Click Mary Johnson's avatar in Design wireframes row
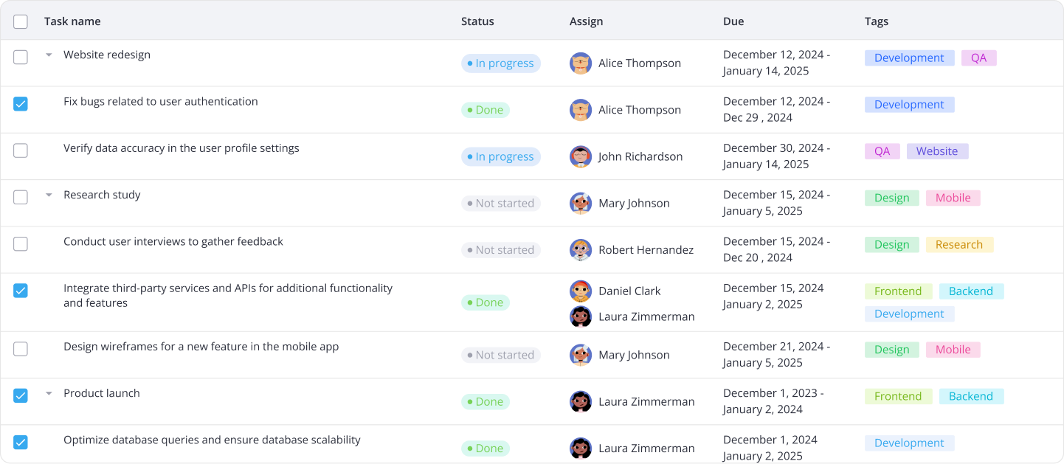This screenshot has height=464, width=1064. (x=581, y=356)
